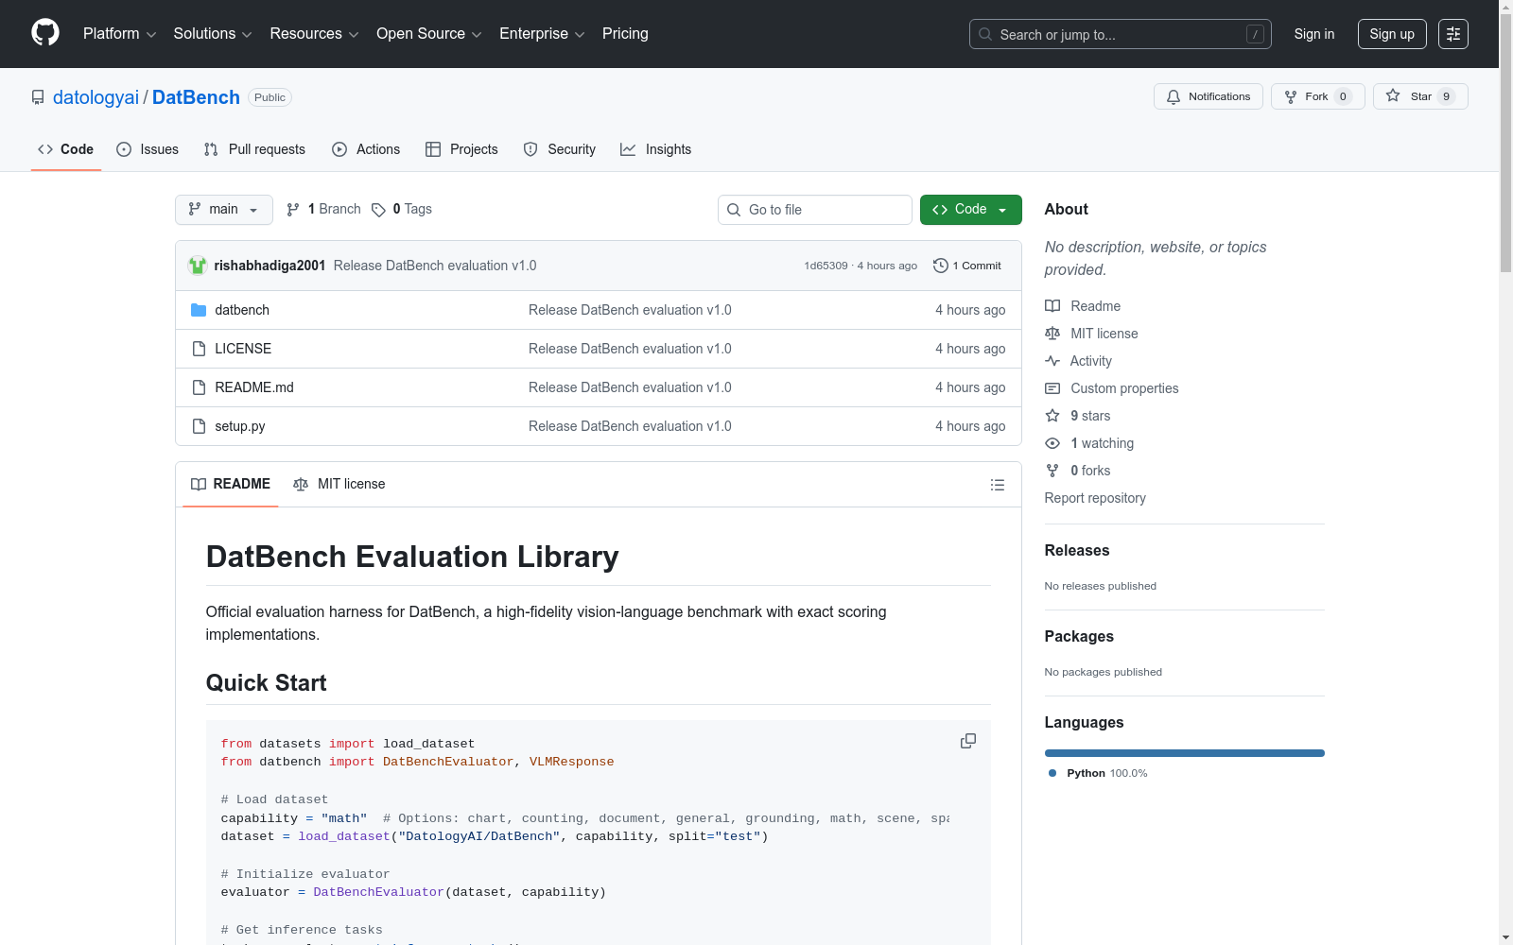Click the branch icon beside 1 Branch
1513x945 pixels.
293,210
